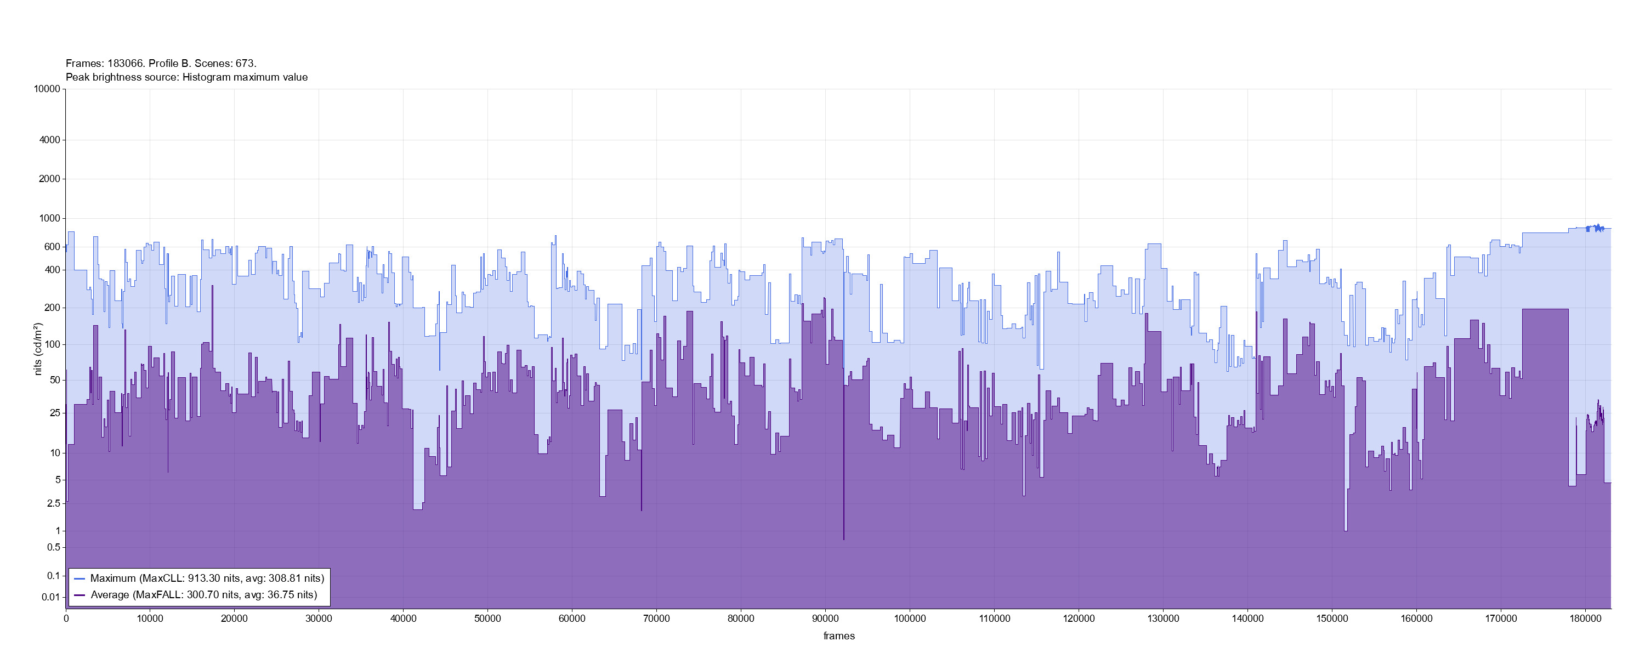The width and height of the screenshot is (1645, 658).
Task: Click the 4000 y-axis tick label
Action: (50, 140)
